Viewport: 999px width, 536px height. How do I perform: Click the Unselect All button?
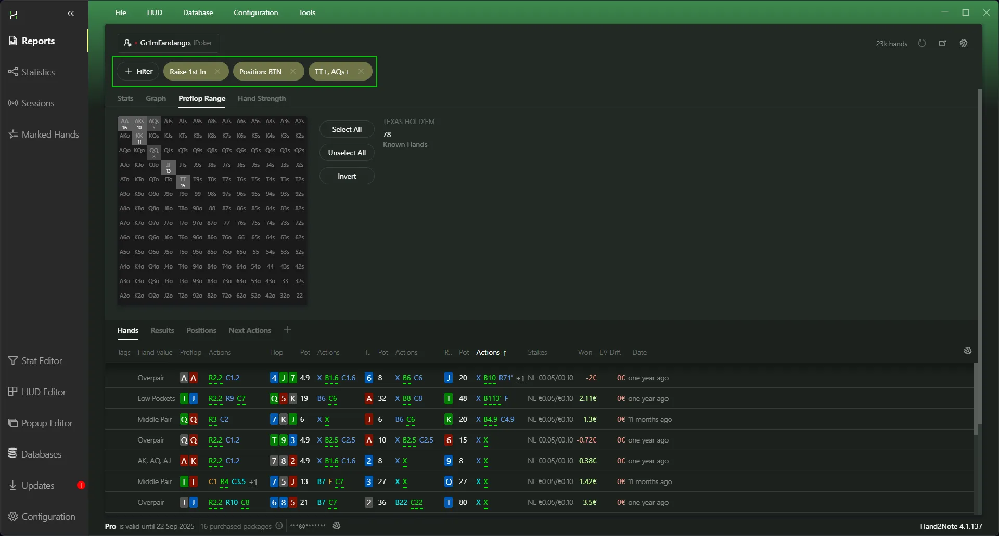[x=347, y=153]
